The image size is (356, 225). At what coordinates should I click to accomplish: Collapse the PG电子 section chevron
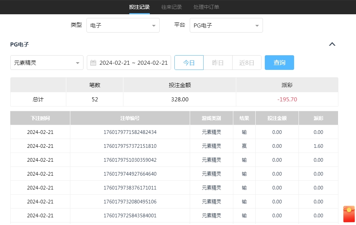coord(332,44)
